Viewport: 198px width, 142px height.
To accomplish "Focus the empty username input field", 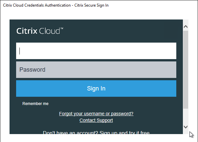I will coord(96,51).
